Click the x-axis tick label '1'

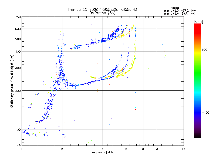(22, 149)
